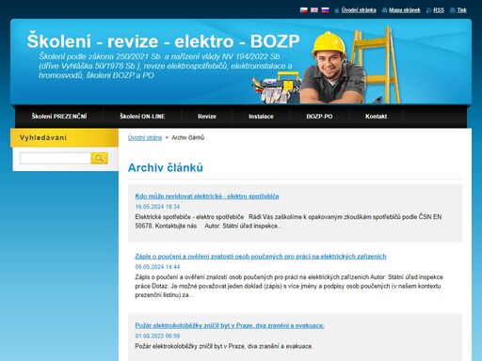Open article Zápis o poučení a ověření znalostí
This screenshot has width=482, height=361.
pos(261,257)
